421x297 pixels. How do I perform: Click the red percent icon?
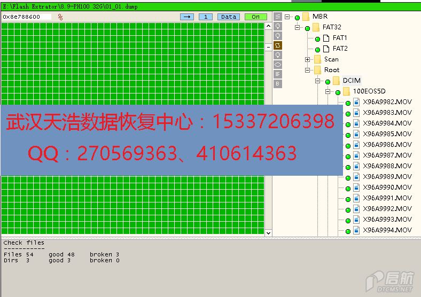click(60, 17)
